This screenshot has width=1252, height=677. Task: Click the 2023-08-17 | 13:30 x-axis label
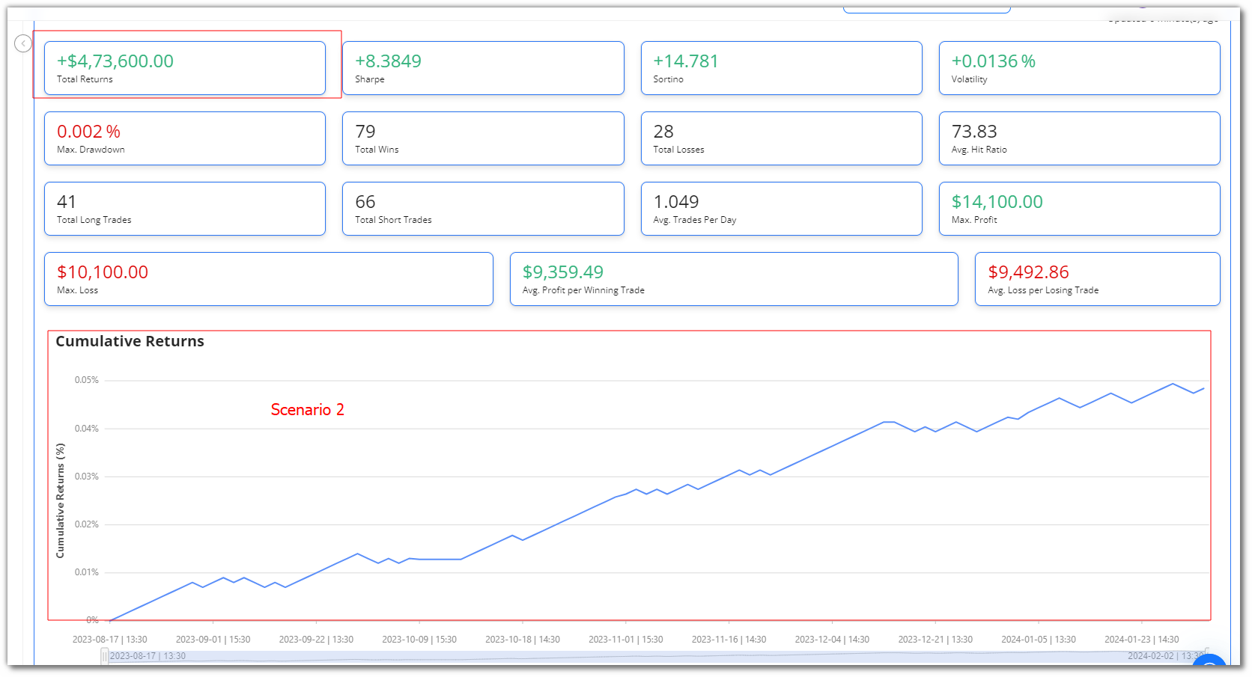[x=109, y=640]
